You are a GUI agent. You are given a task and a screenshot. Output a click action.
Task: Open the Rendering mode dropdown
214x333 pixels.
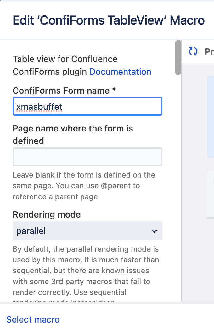[87, 231]
